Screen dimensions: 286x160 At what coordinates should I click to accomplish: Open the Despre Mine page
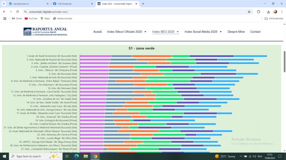tap(236, 32)
